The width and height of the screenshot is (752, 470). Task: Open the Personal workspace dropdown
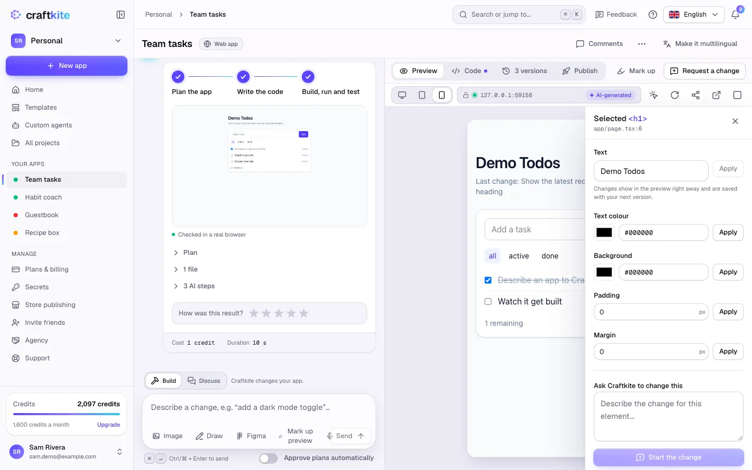point(66,41)
